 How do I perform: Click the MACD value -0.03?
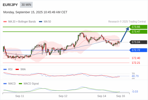coord(135,91)
